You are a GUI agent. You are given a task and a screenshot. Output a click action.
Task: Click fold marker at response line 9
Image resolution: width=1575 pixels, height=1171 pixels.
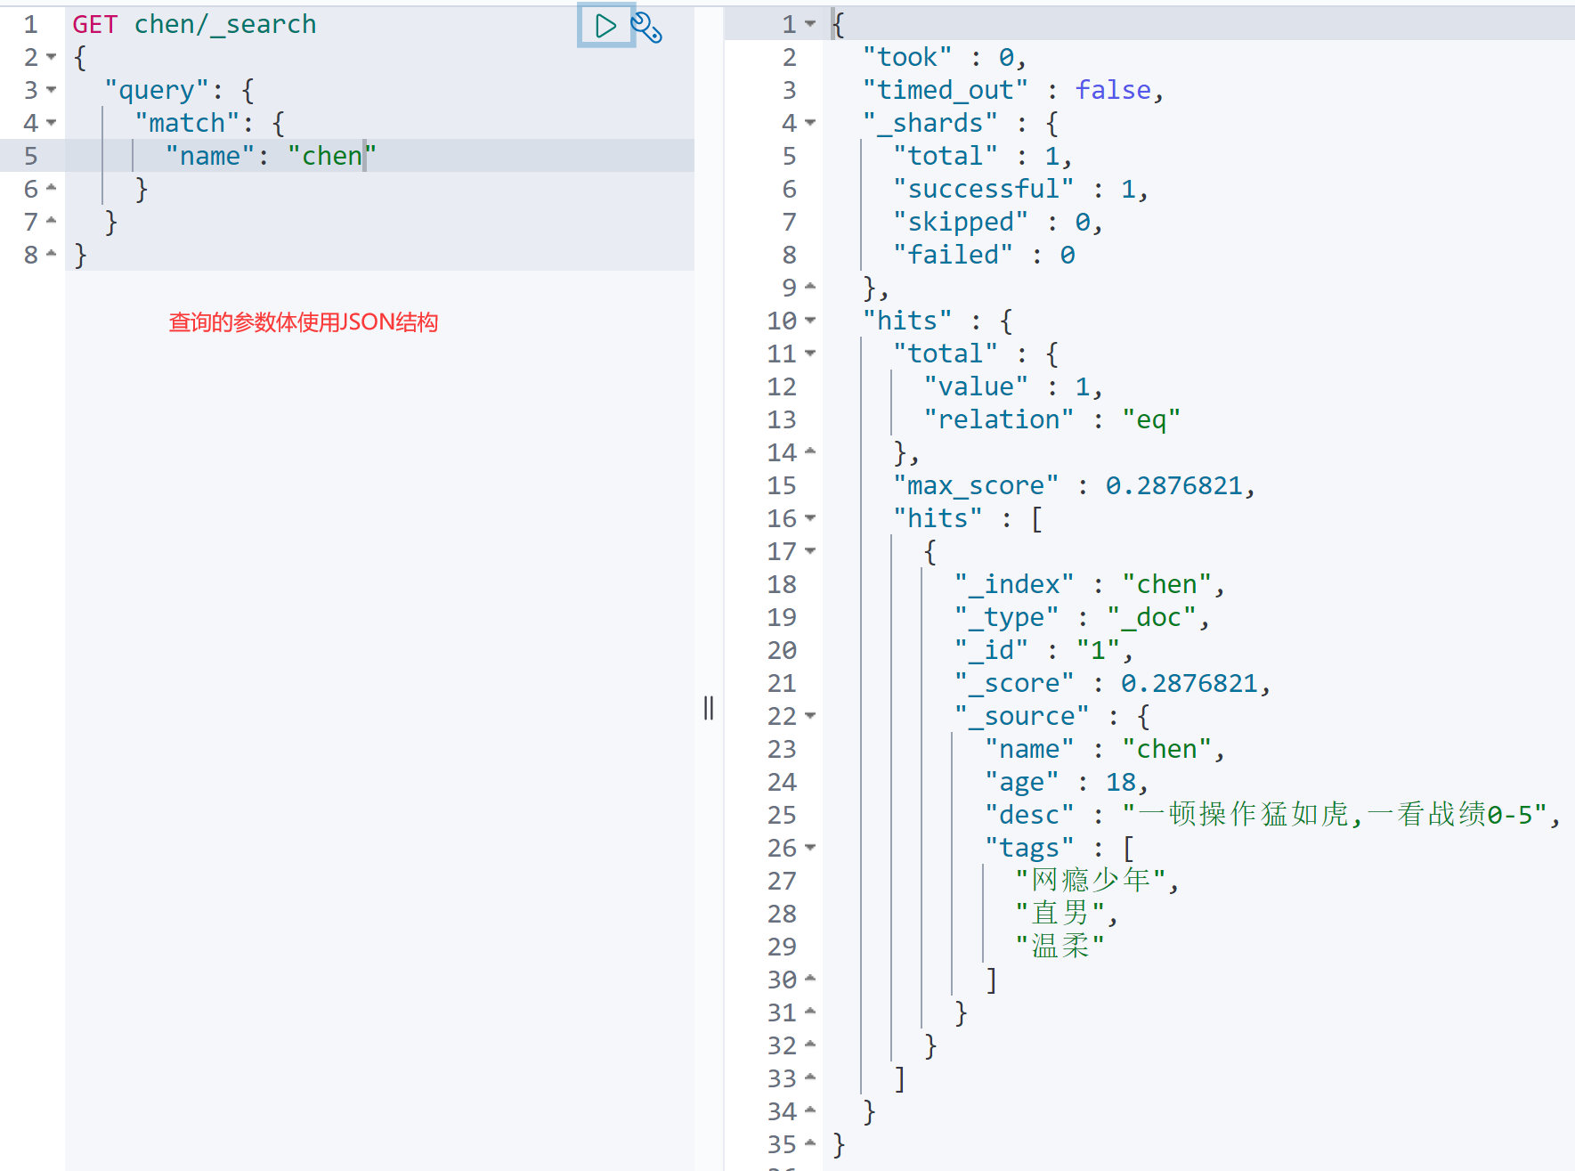pyautogui.click(x=810, y=287)
